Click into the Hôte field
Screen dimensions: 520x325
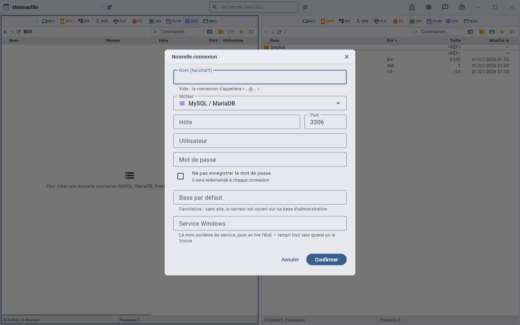pos(237,122)
